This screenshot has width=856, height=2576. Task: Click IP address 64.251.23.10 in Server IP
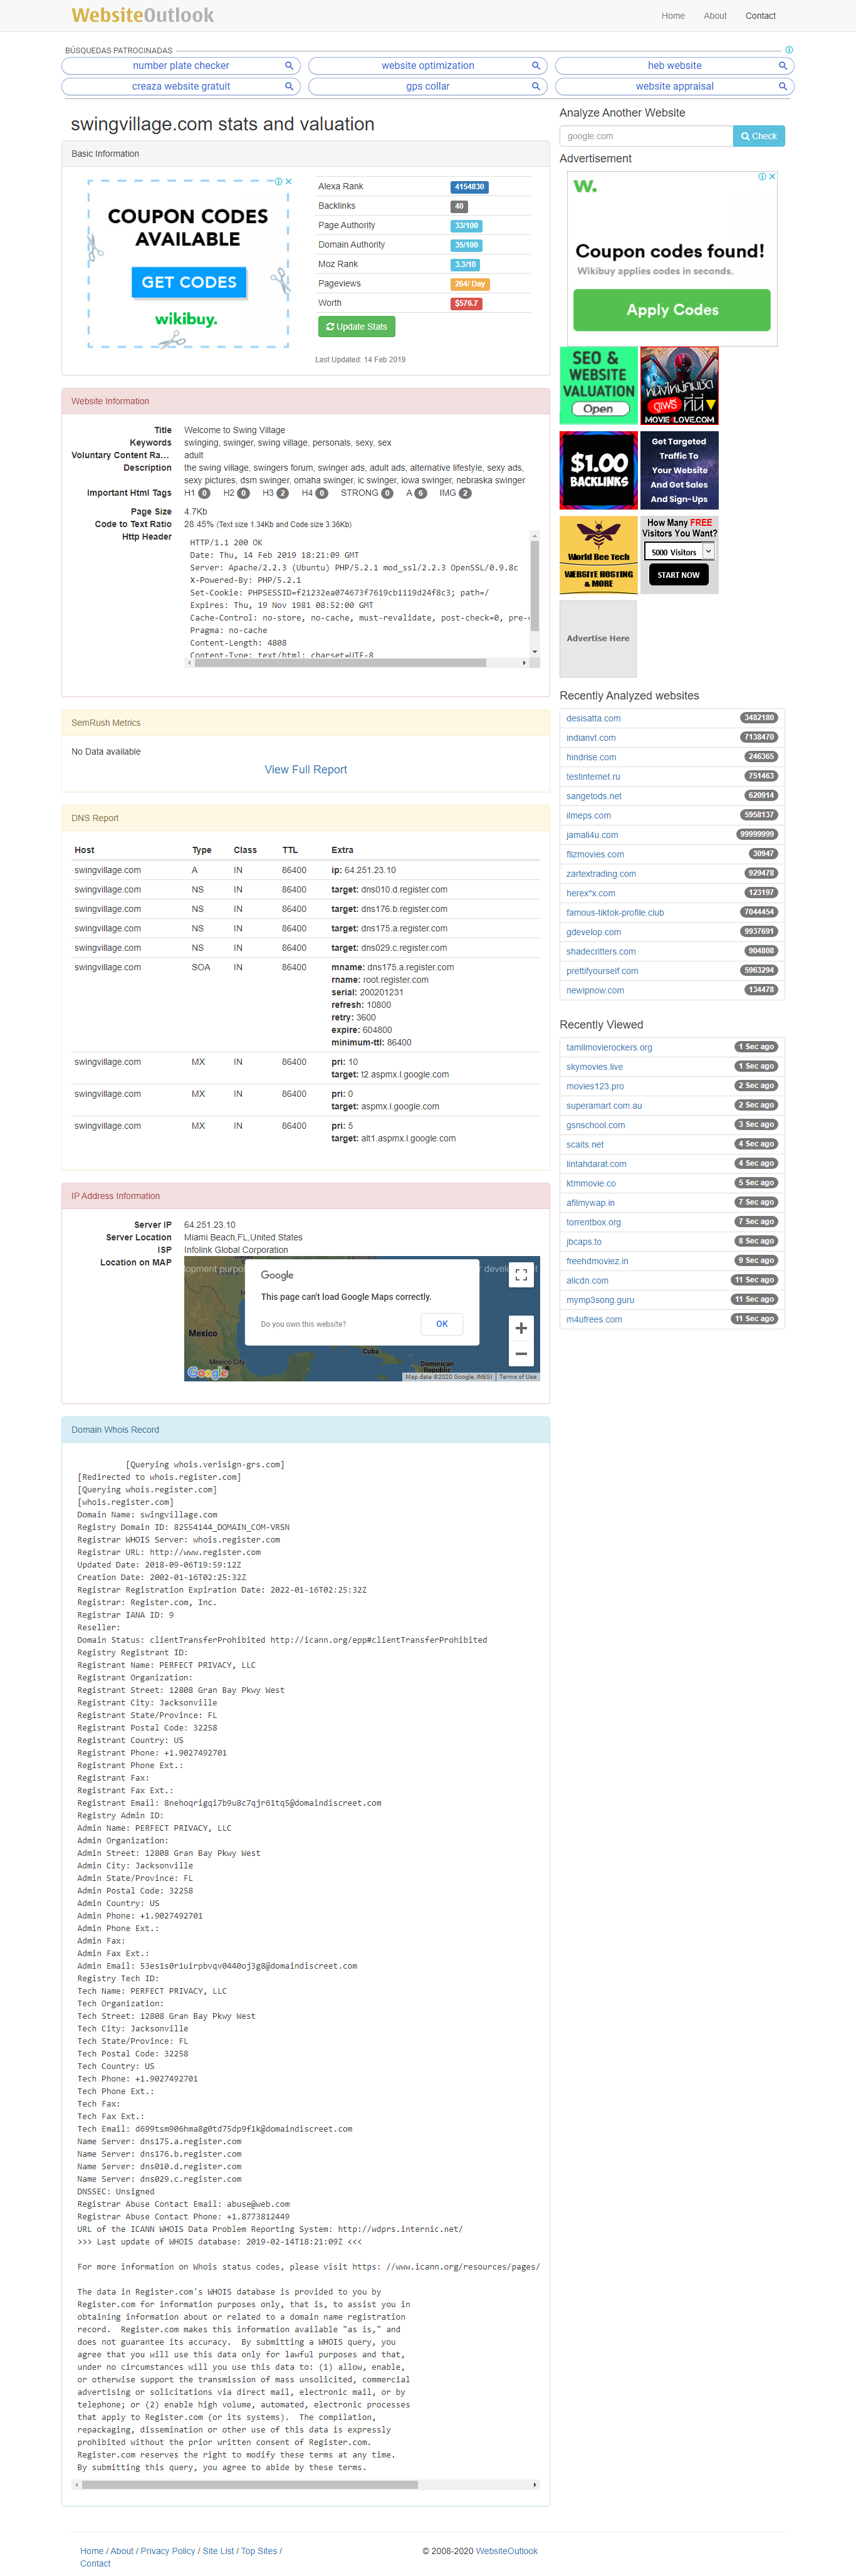(x=210, y=1225)
